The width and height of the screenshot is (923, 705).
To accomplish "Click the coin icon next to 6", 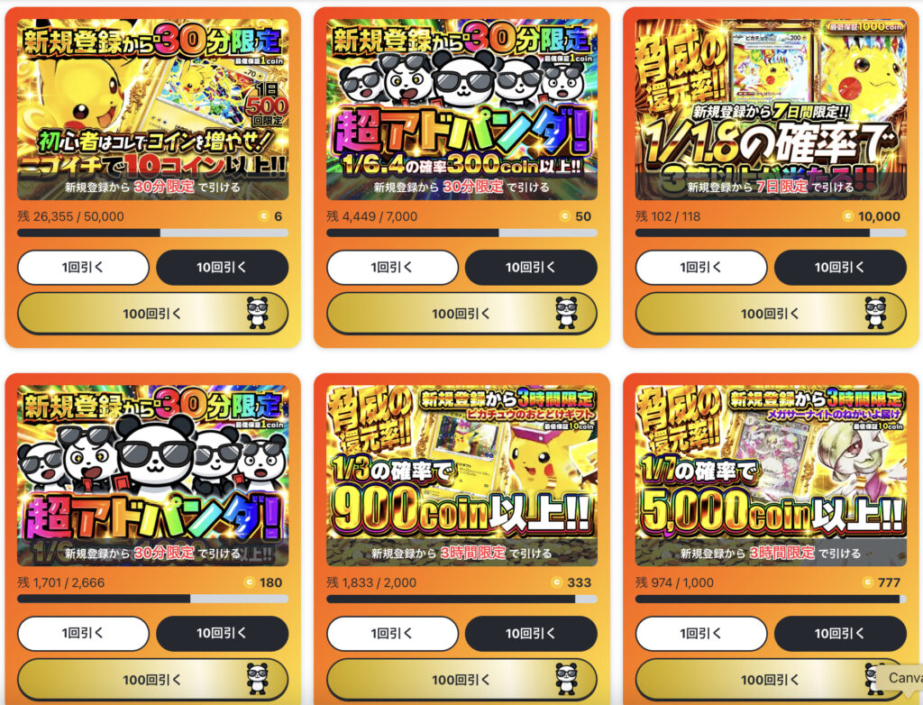I will click(x=264, y=216).
